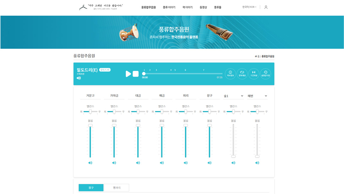The height and width of the screenshot is (194, 344).
Task: Mute the 대금 track speaker
Action: (x=138, y=163)
